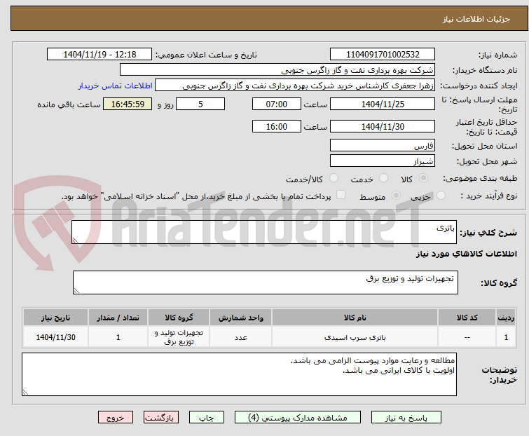Click the announcement date field 1404/11/19 - 12:18
Screen dimensions: 529x436
tap(99, 55)
